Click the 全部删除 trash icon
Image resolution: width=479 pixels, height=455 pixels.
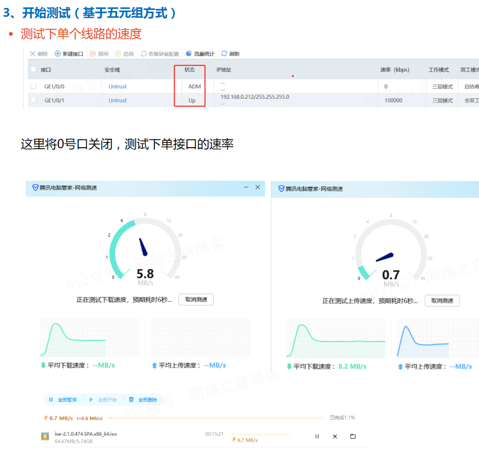(131, 400)
